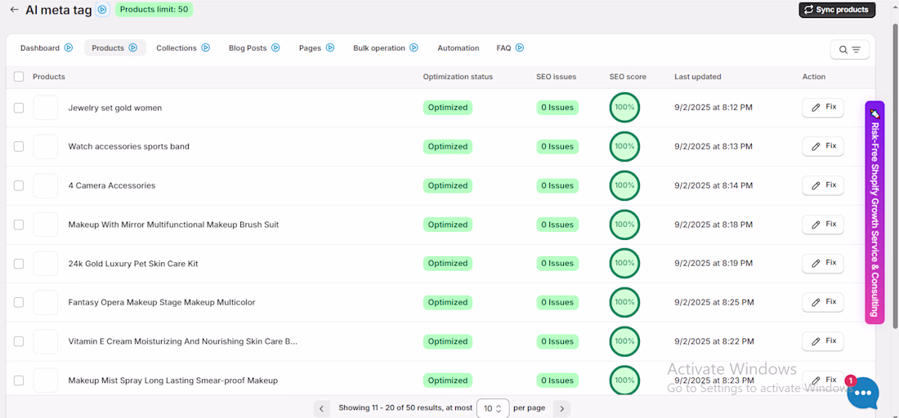Click the Sync products button
The width and height of the screenshot is (899, 418).
tap(837, 10)
